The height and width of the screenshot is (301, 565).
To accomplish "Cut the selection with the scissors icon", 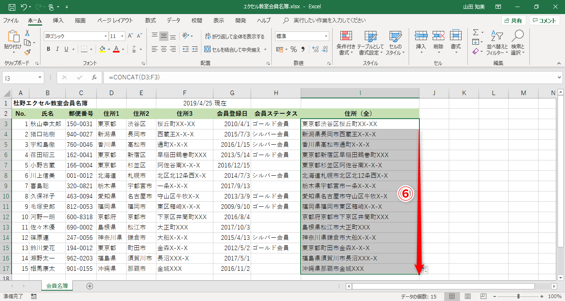I will 27,33.
